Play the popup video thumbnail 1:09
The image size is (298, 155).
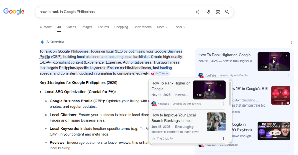click(x=209, y=90)
